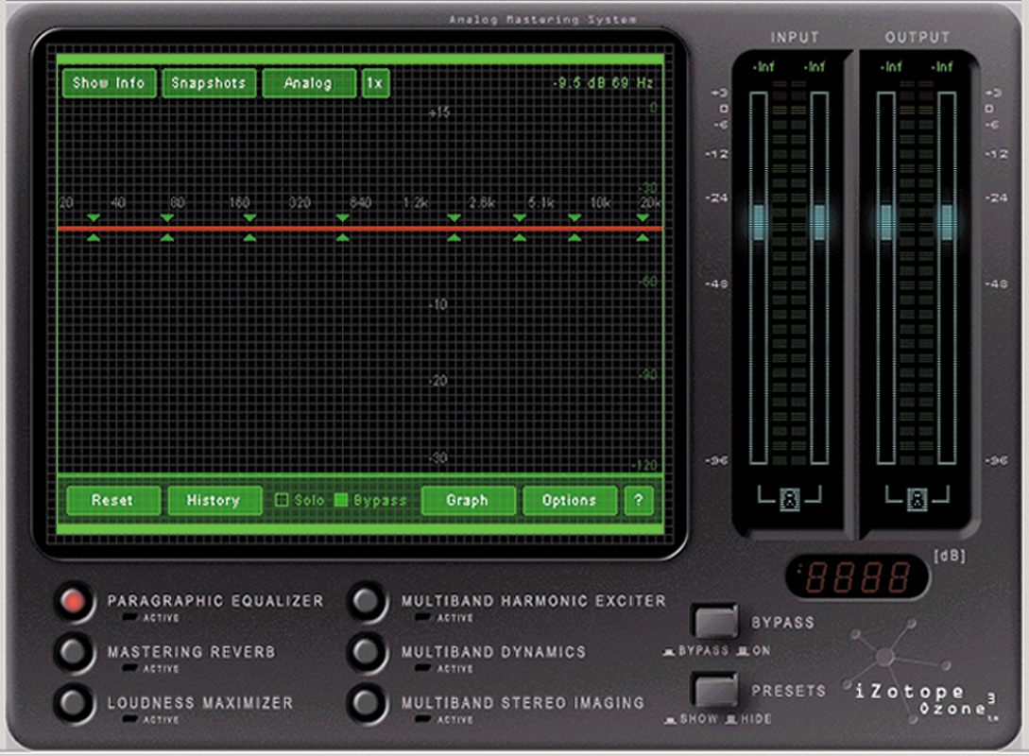Reset the equalizer settings
1029x756 pixels.
pyautogui.click(x=112, y=500)
